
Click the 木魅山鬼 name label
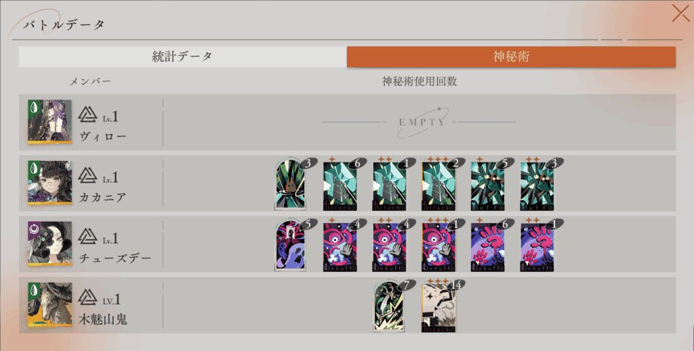(103, 319)
